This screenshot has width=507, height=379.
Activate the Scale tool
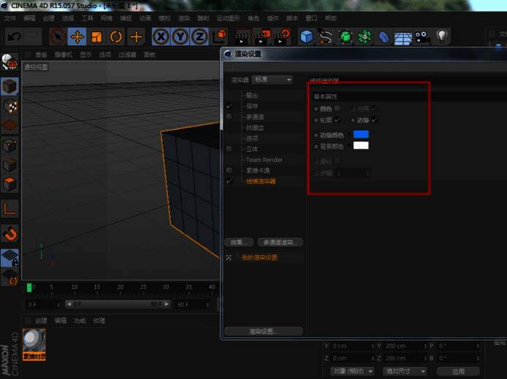point(97,36)
